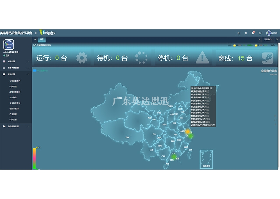Expand 微信推送管理 sidebar menu

(16, 126)
